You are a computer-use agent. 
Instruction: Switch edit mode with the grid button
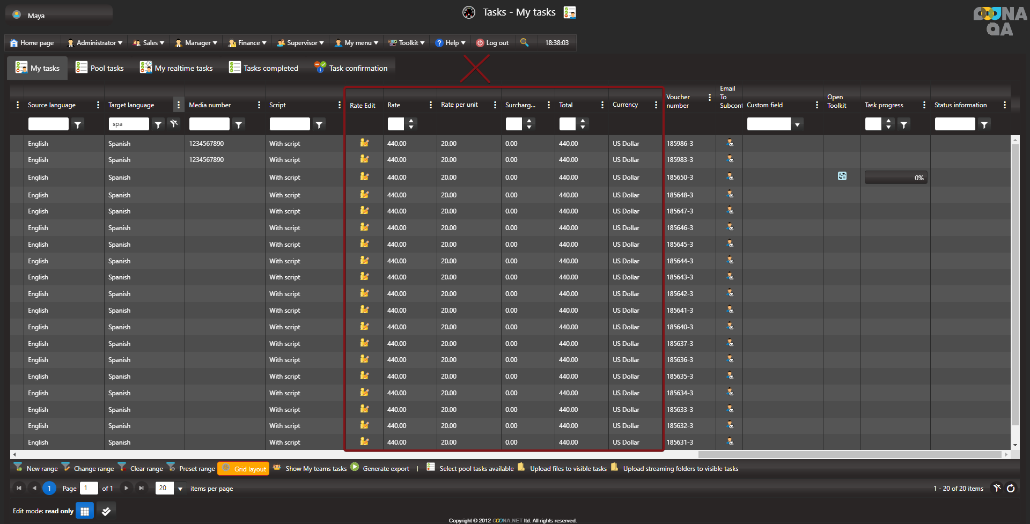coord(85,511)
